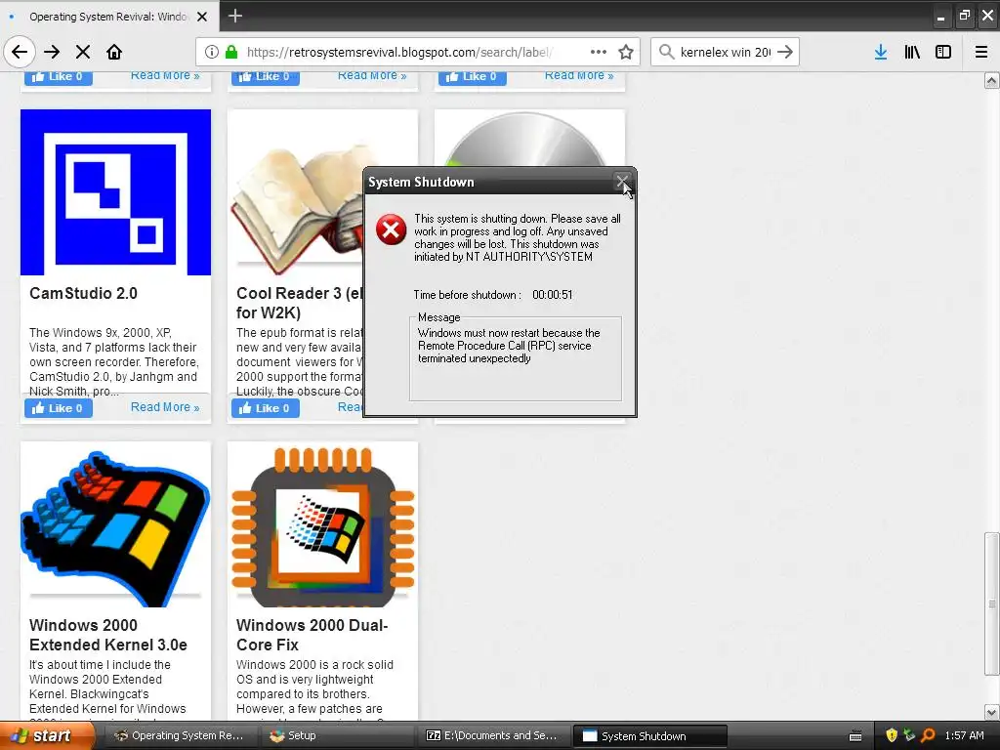This screenshot has height=750, width=1000.
Task: Open the CamStudio 2.0 post title
Action: point(84,293)
